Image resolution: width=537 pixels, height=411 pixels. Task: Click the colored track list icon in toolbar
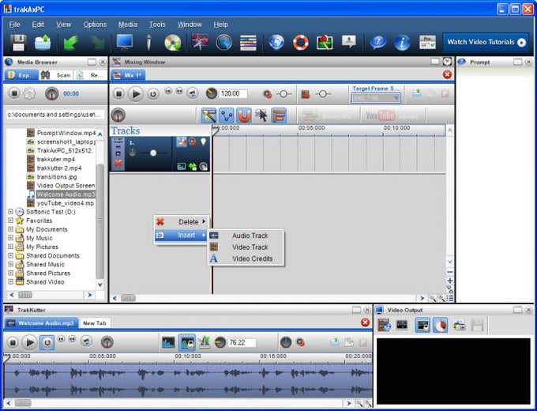[x=248, y=43]
